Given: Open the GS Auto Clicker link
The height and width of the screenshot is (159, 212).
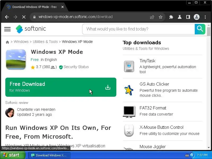Looking at the screenshot, I should pos(154,84).
